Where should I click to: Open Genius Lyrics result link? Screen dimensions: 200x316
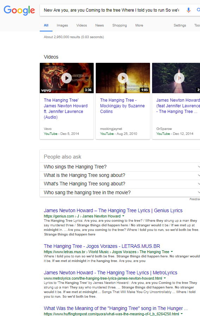(x=113, y=210)
